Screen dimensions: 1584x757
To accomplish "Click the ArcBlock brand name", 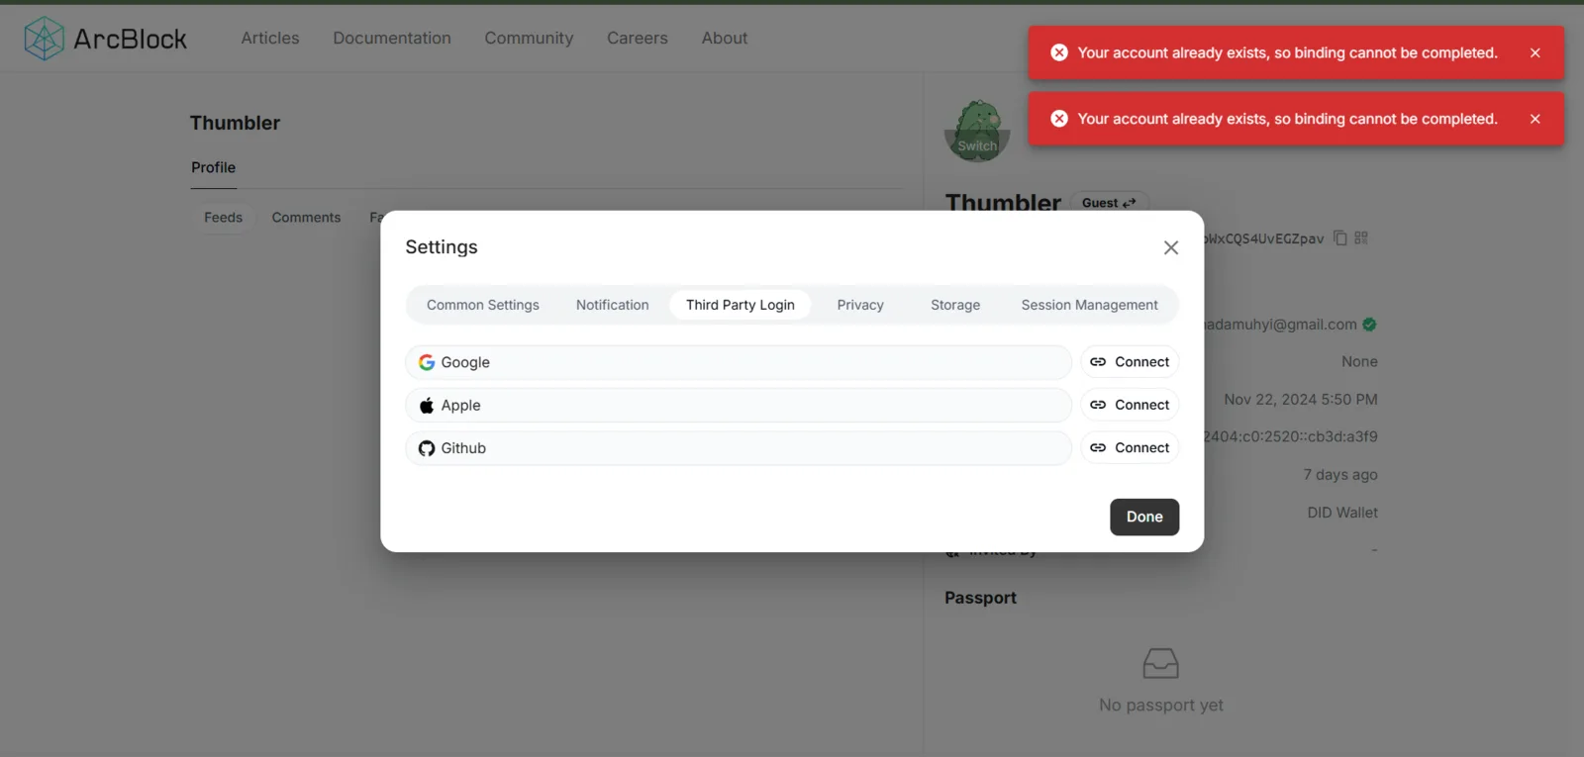I will pos(130,39).
